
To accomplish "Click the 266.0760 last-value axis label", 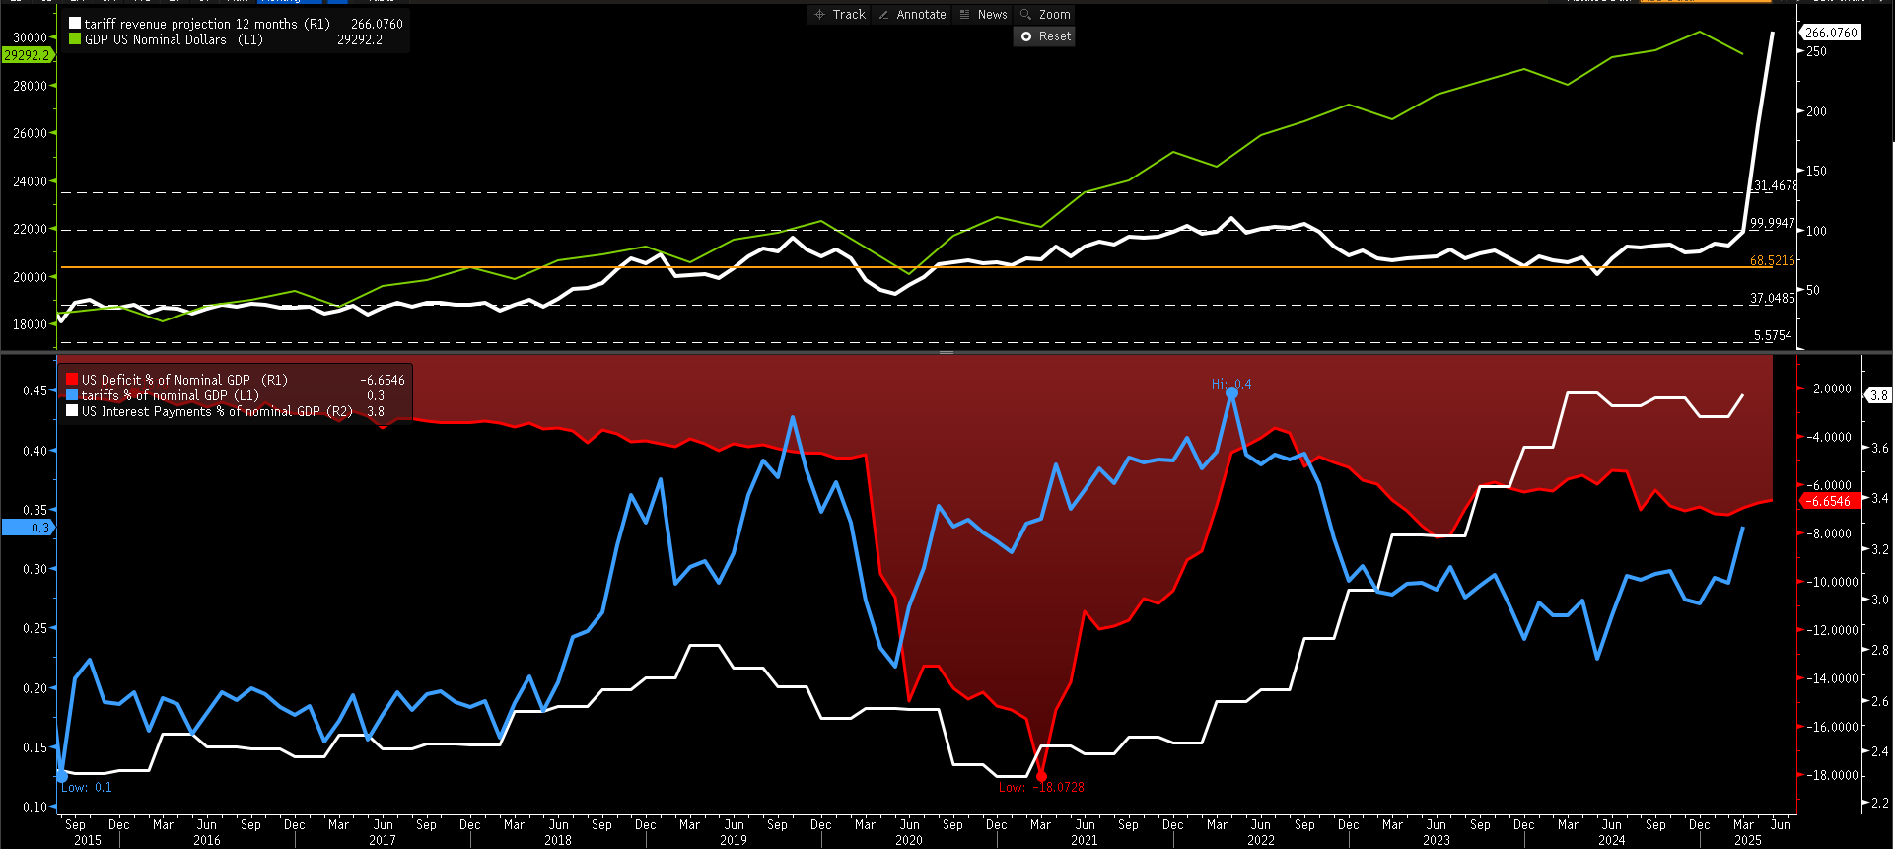I will coord(1831,33).
